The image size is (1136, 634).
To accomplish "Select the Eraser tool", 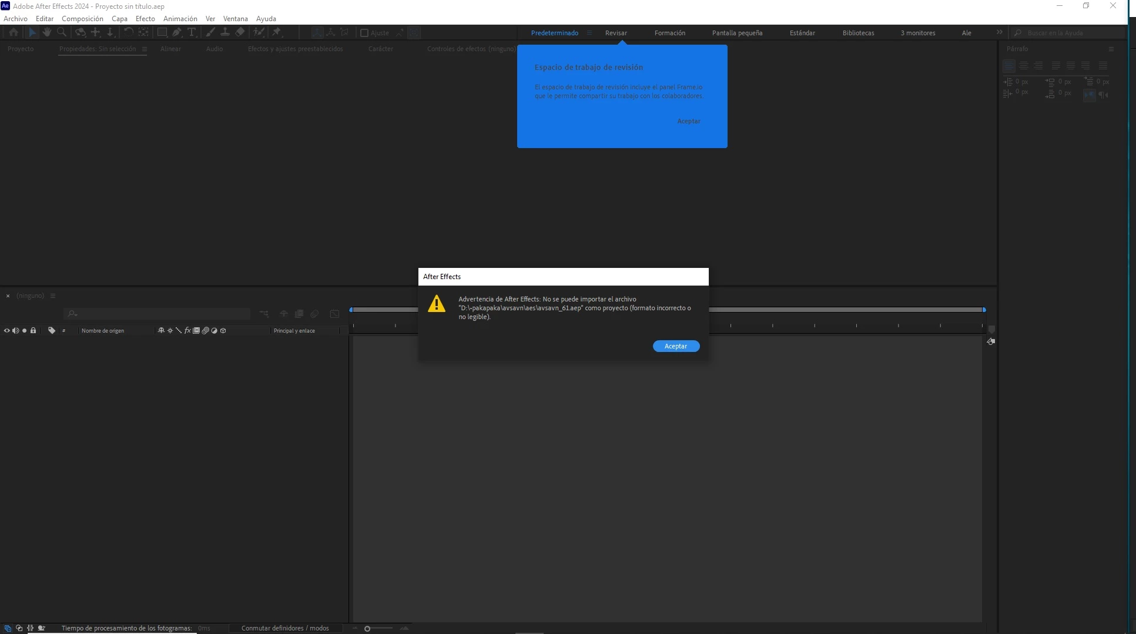I will 240,32.
